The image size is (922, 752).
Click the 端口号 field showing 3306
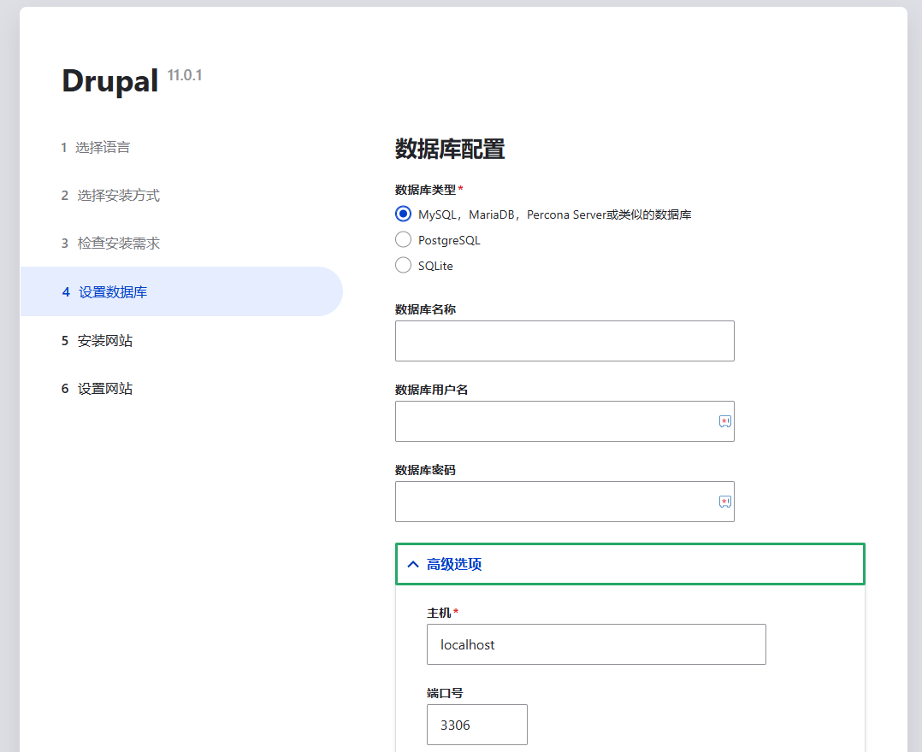tap(476, 724)
